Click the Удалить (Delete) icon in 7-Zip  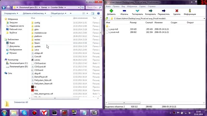[177, 11]
